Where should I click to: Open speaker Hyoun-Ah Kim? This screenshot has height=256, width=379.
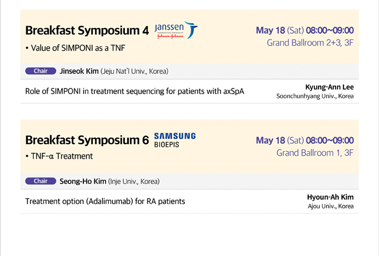coord(330,197)
